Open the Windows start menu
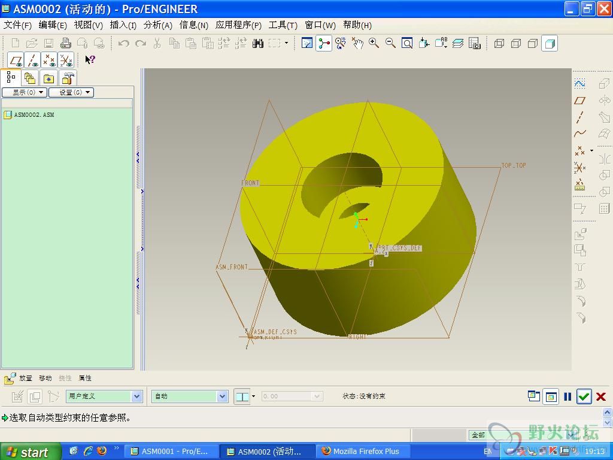613x460 pixels. 31,452
